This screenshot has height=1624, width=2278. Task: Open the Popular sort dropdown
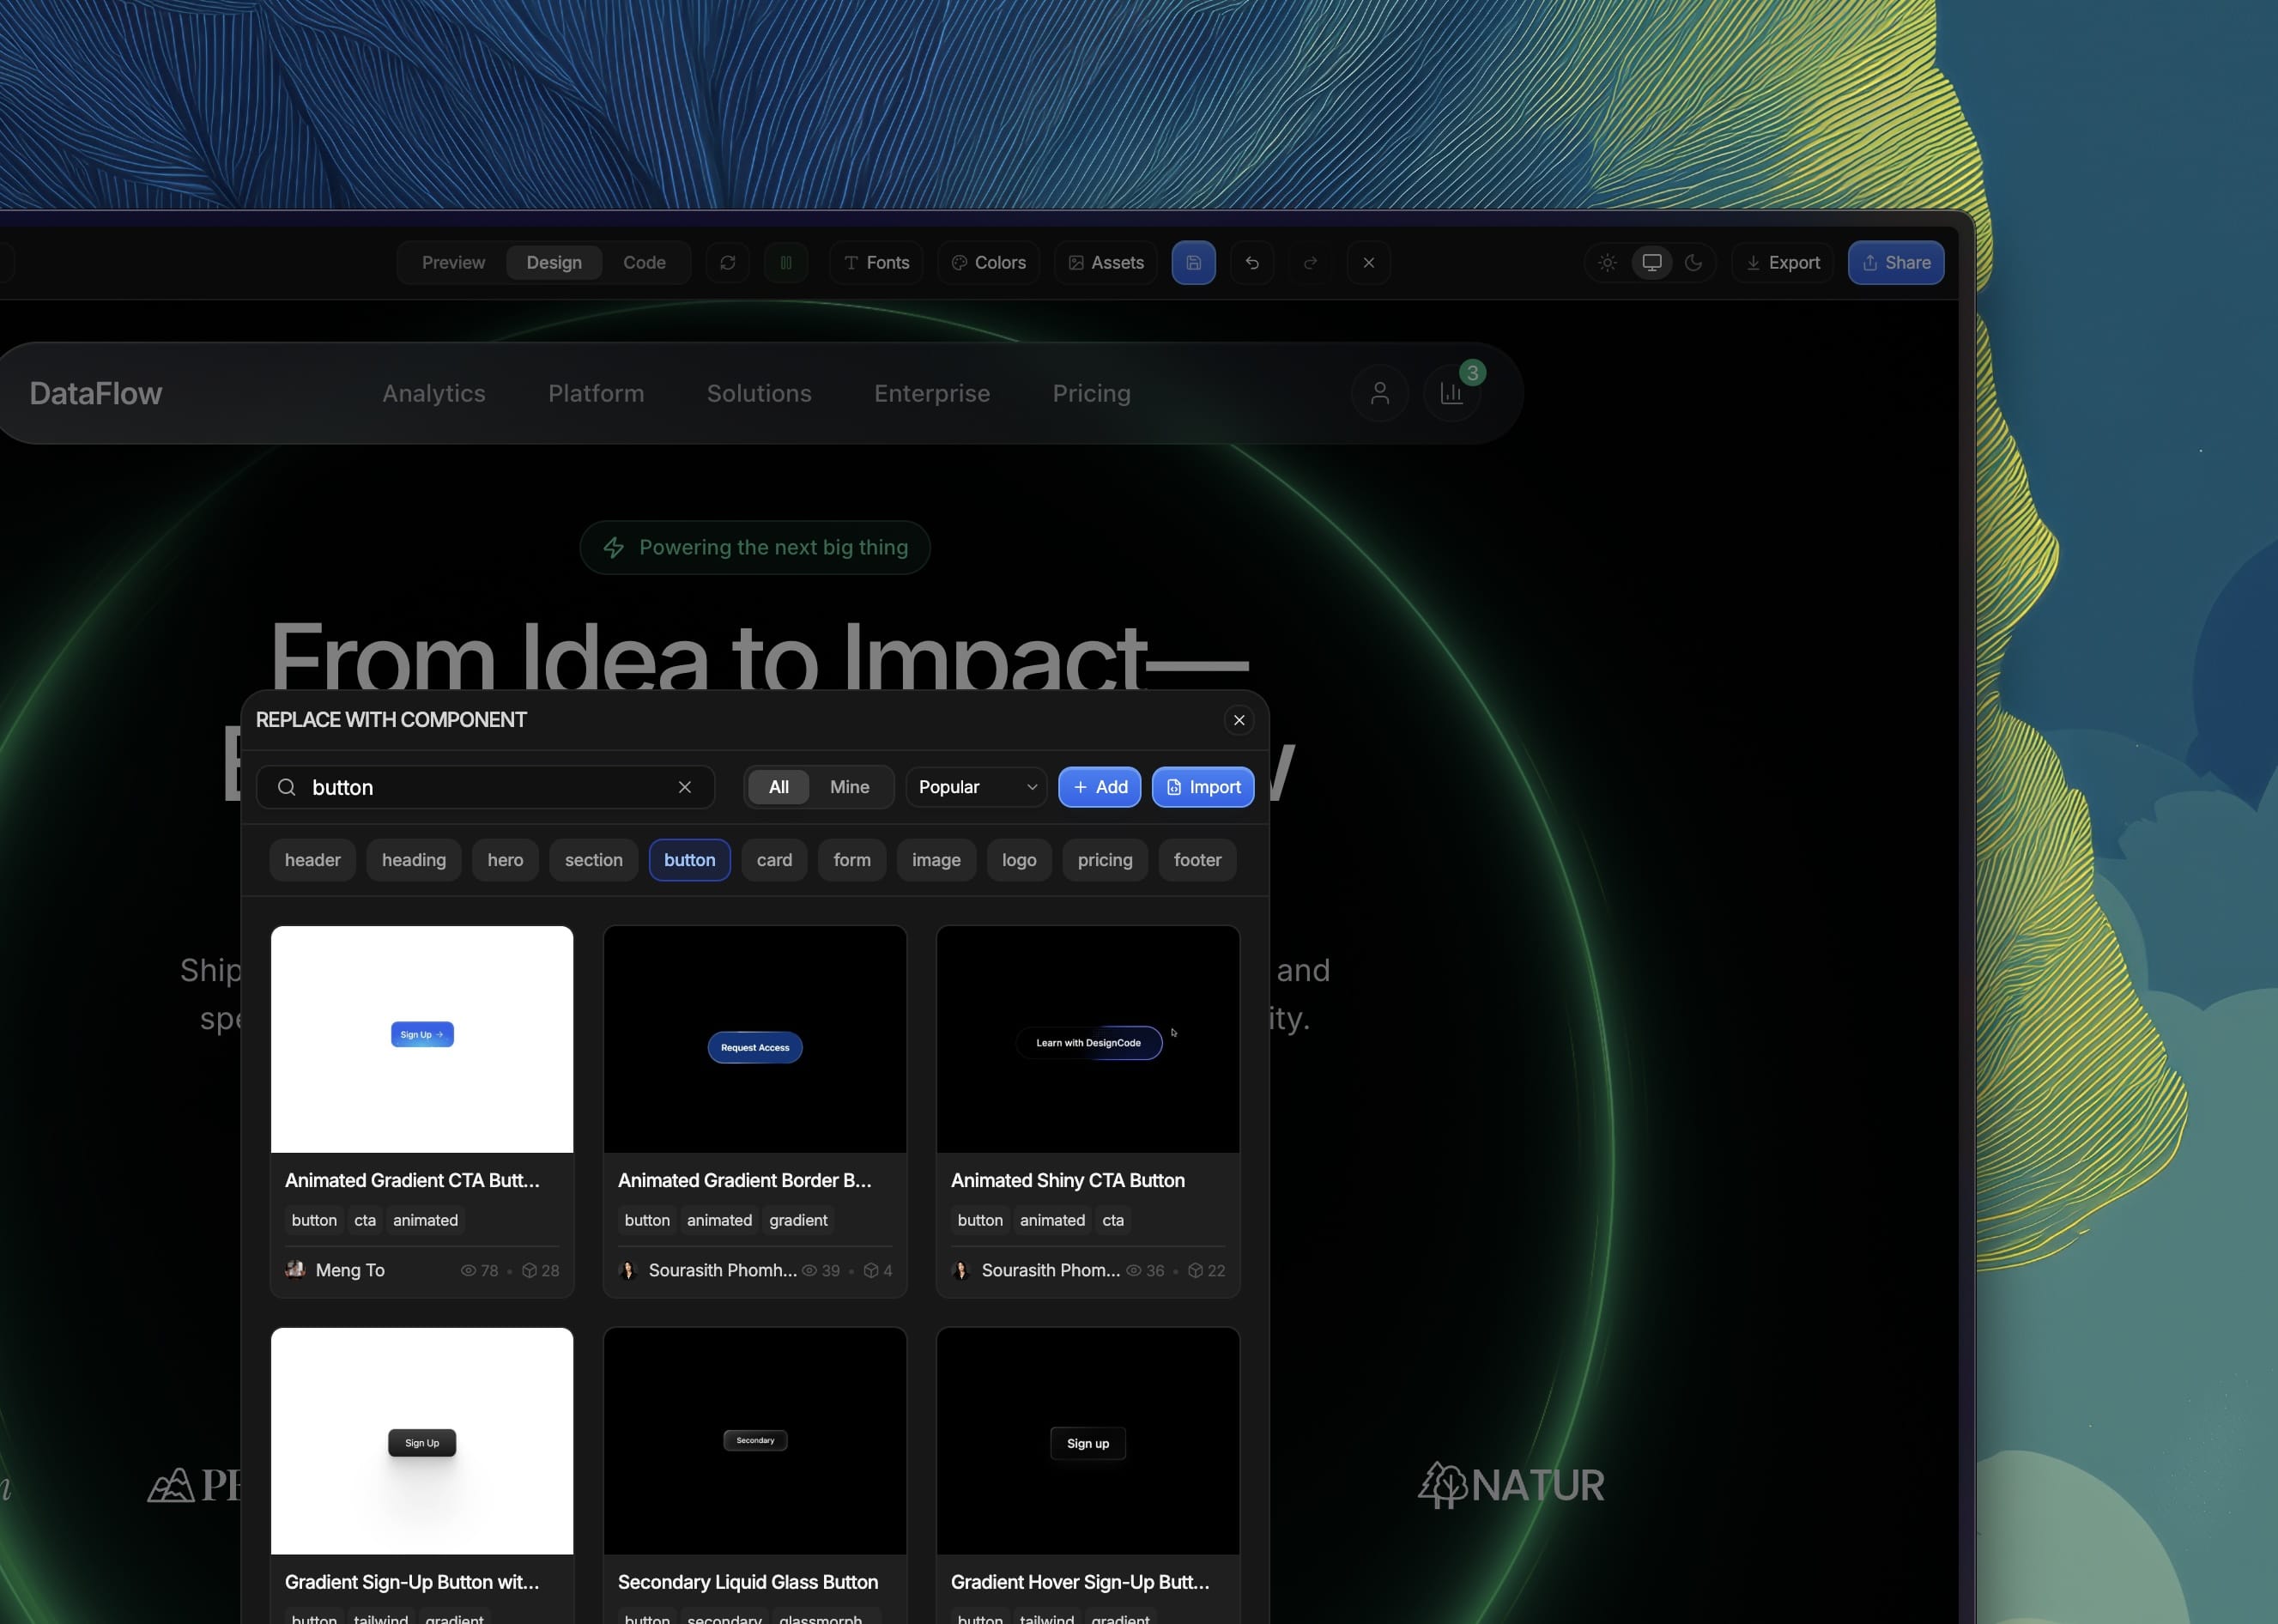click(975, 787)
